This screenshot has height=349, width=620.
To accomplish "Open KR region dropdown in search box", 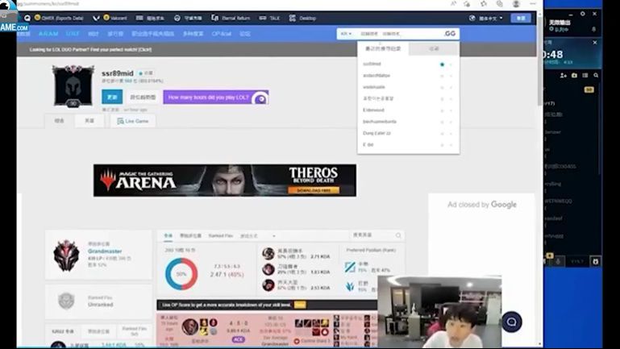I will 346,34.
